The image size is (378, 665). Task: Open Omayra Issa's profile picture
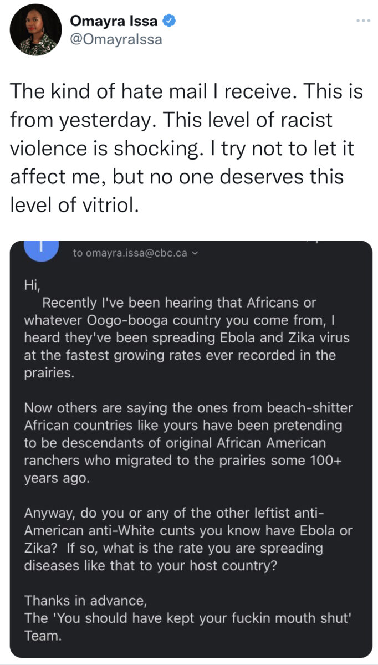[36, 30]
